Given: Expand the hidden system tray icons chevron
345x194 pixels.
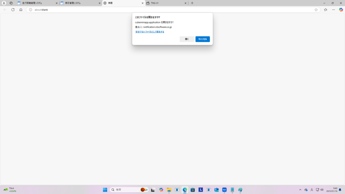Looking at the screenshot, I should 300,190.
